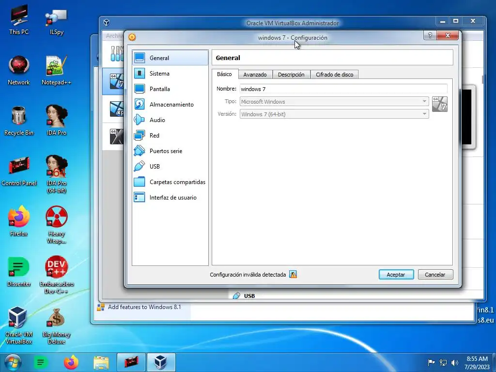Select the Windows 7 VM in manager list
This screenshot has width=496, height=372.
(x=113, y=81)
